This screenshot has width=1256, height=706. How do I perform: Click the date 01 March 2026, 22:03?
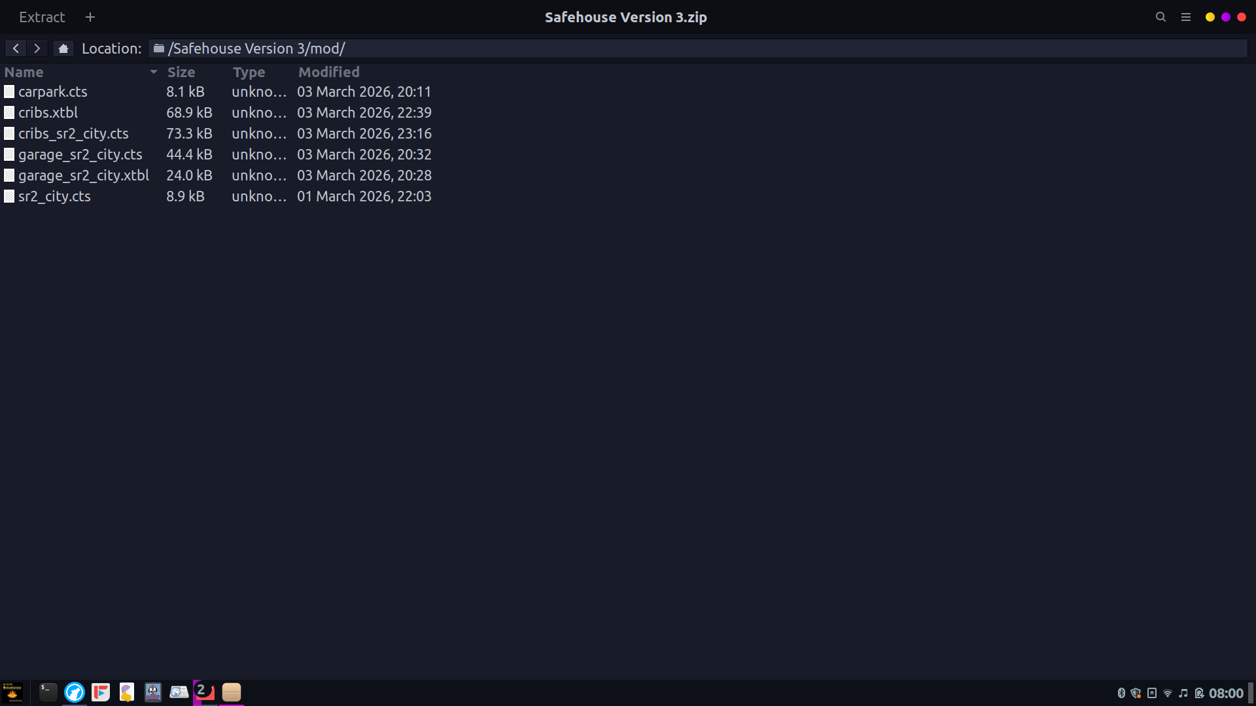[x=364, y=196]
